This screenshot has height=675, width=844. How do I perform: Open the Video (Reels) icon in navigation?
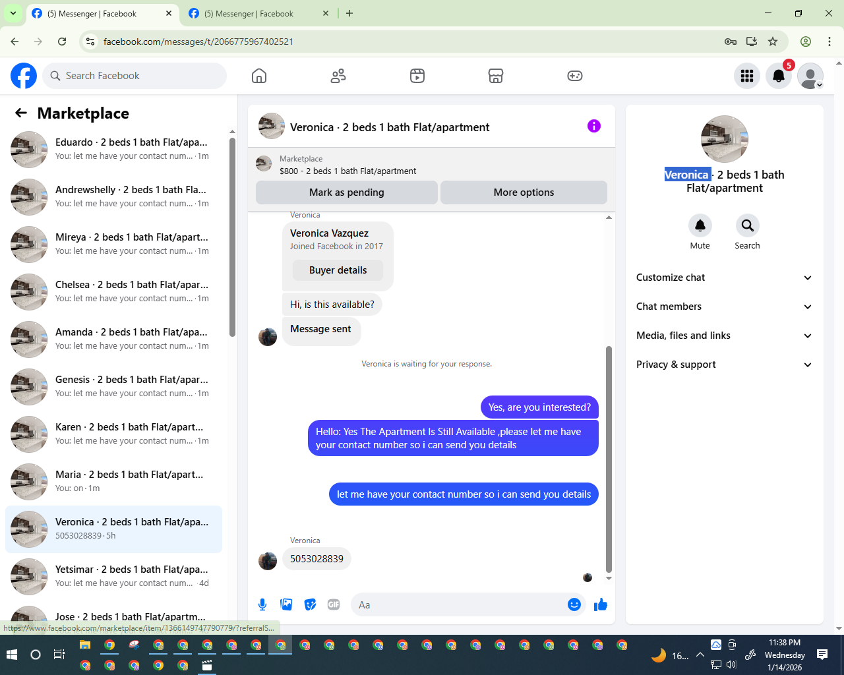coord(417,76)
